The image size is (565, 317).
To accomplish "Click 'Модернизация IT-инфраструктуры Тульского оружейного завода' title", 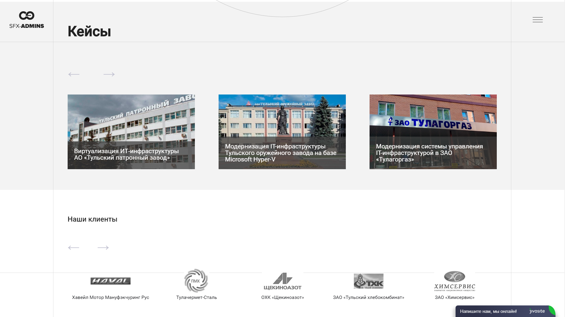I will click(x=281, y=153).
